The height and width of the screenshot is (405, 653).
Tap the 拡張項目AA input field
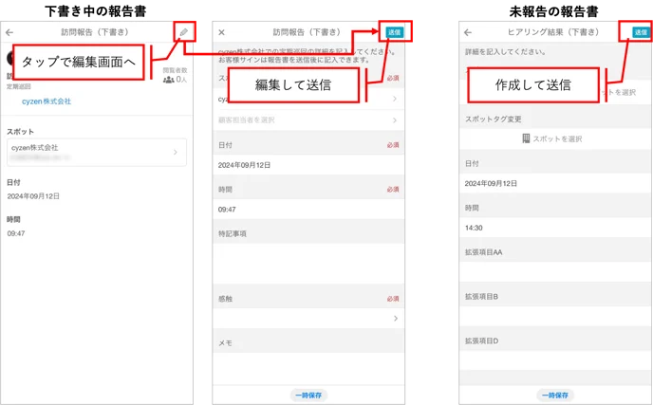tap(555, 272)
